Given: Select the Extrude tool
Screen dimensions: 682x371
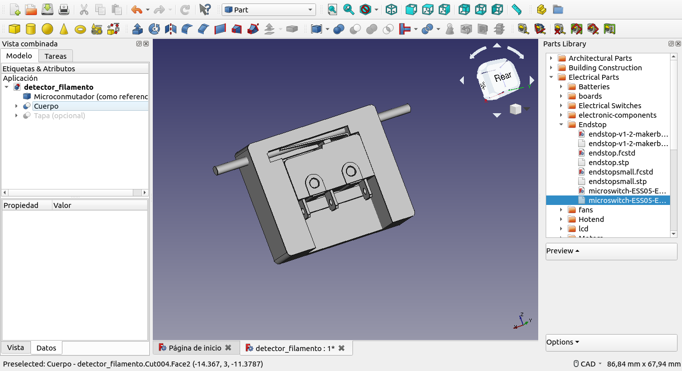Looking at the screenshot, I should tap(138, 29).
